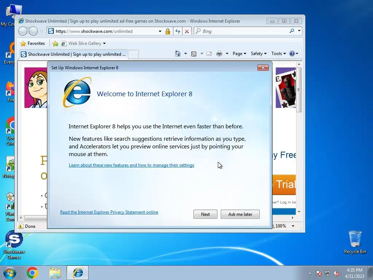This screenshot has height=280, width=373.
Task: Click the page vertical scrollbar thumb
Action: point(299,90)
